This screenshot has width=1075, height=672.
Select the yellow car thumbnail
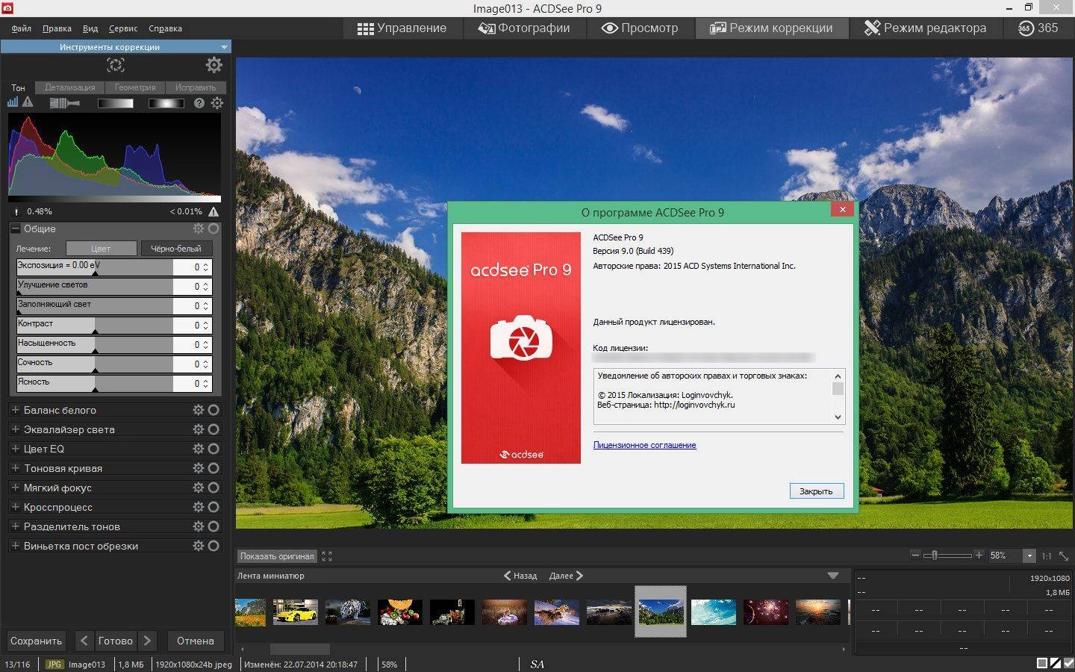click(295, 612)
